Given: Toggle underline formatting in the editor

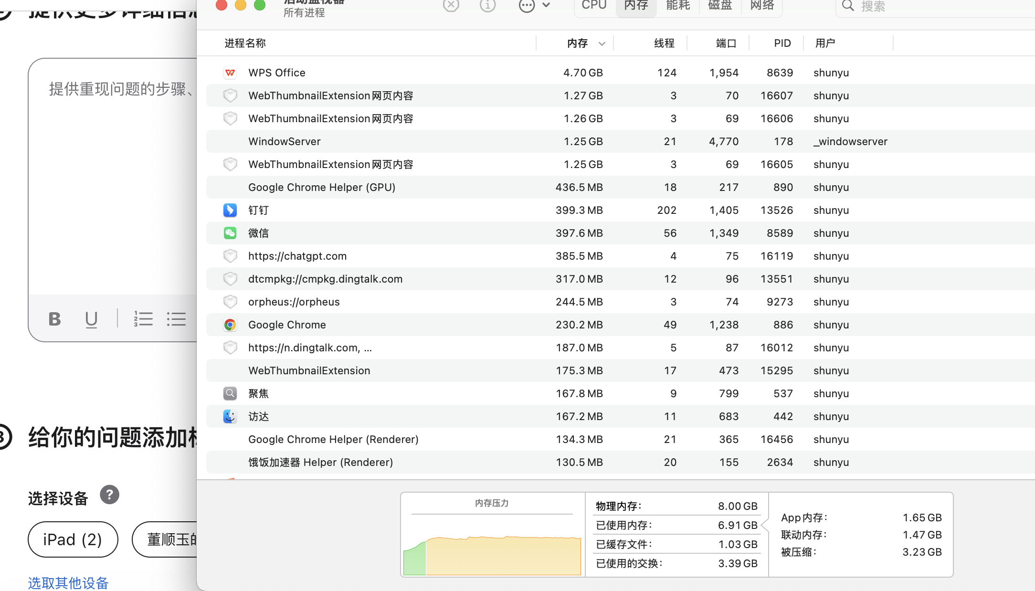Looking at the screenshot, I should click(91, 319).
